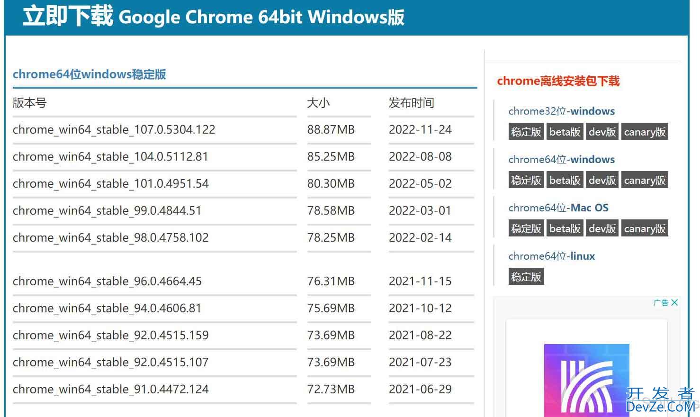The width and height of the screenshot is (700, 417).
Task: Click the chrome64位windows稳定版 section title
Action: (x=90, y=74)
